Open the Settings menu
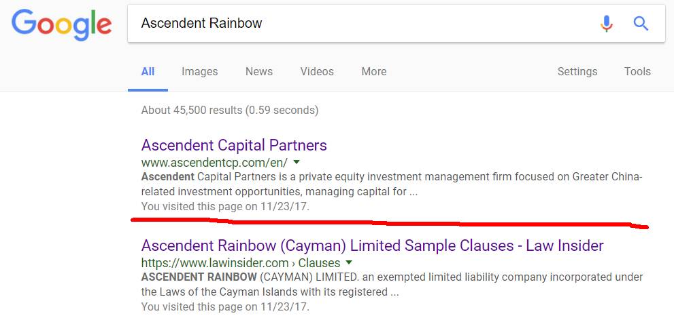This screenshot has height=318, width=674. [577, 72]
